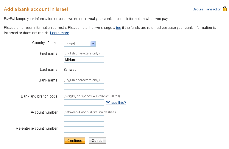Click the 'Country of bank' label text
The width and height of the screenshot is (229, 149).
coord(45,43)
